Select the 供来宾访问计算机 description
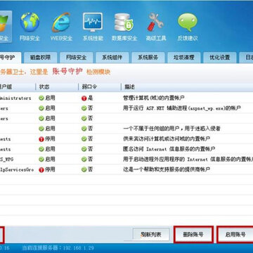This screenshot has width=253, height=253. point(167,139)
